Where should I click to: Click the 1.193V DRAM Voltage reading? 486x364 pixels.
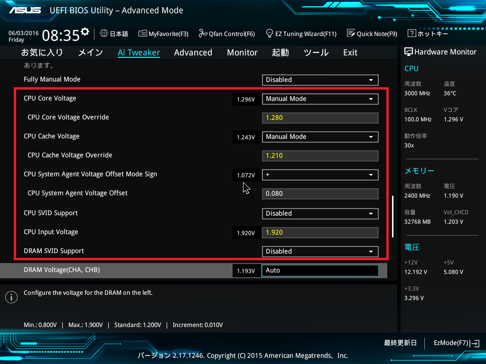[246, 271]
